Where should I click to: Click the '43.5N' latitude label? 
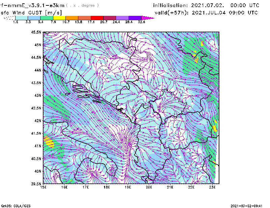36,82
